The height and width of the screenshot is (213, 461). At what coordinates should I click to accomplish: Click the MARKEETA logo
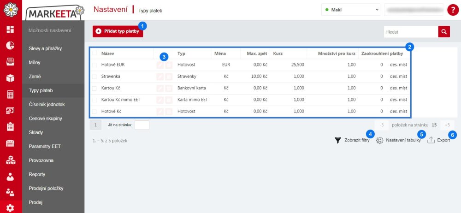54,12
